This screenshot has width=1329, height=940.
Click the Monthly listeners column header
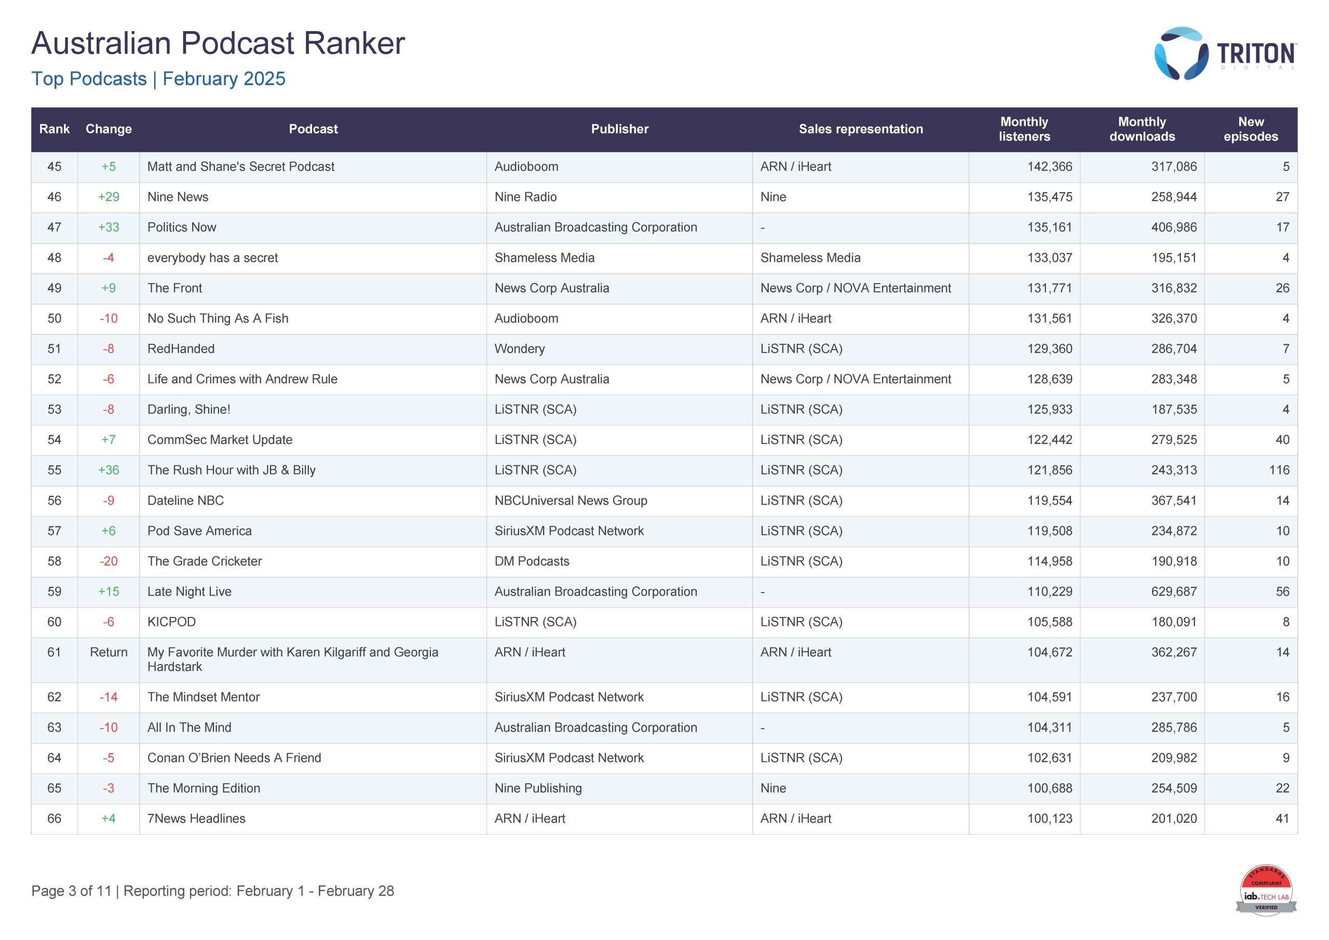tap(1024, 129)
